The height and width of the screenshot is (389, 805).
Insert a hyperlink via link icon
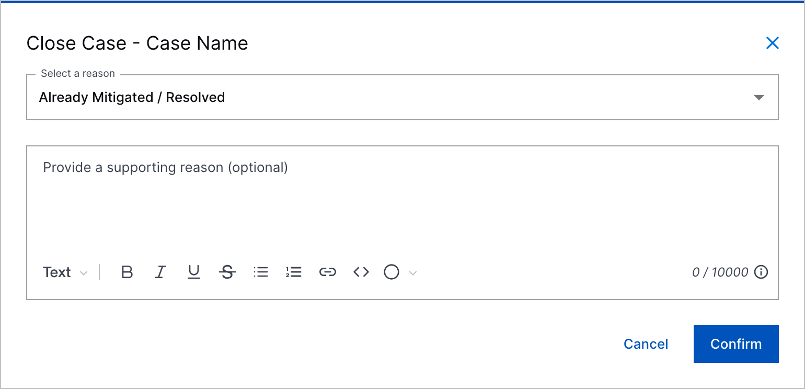[x=328, y=272]
